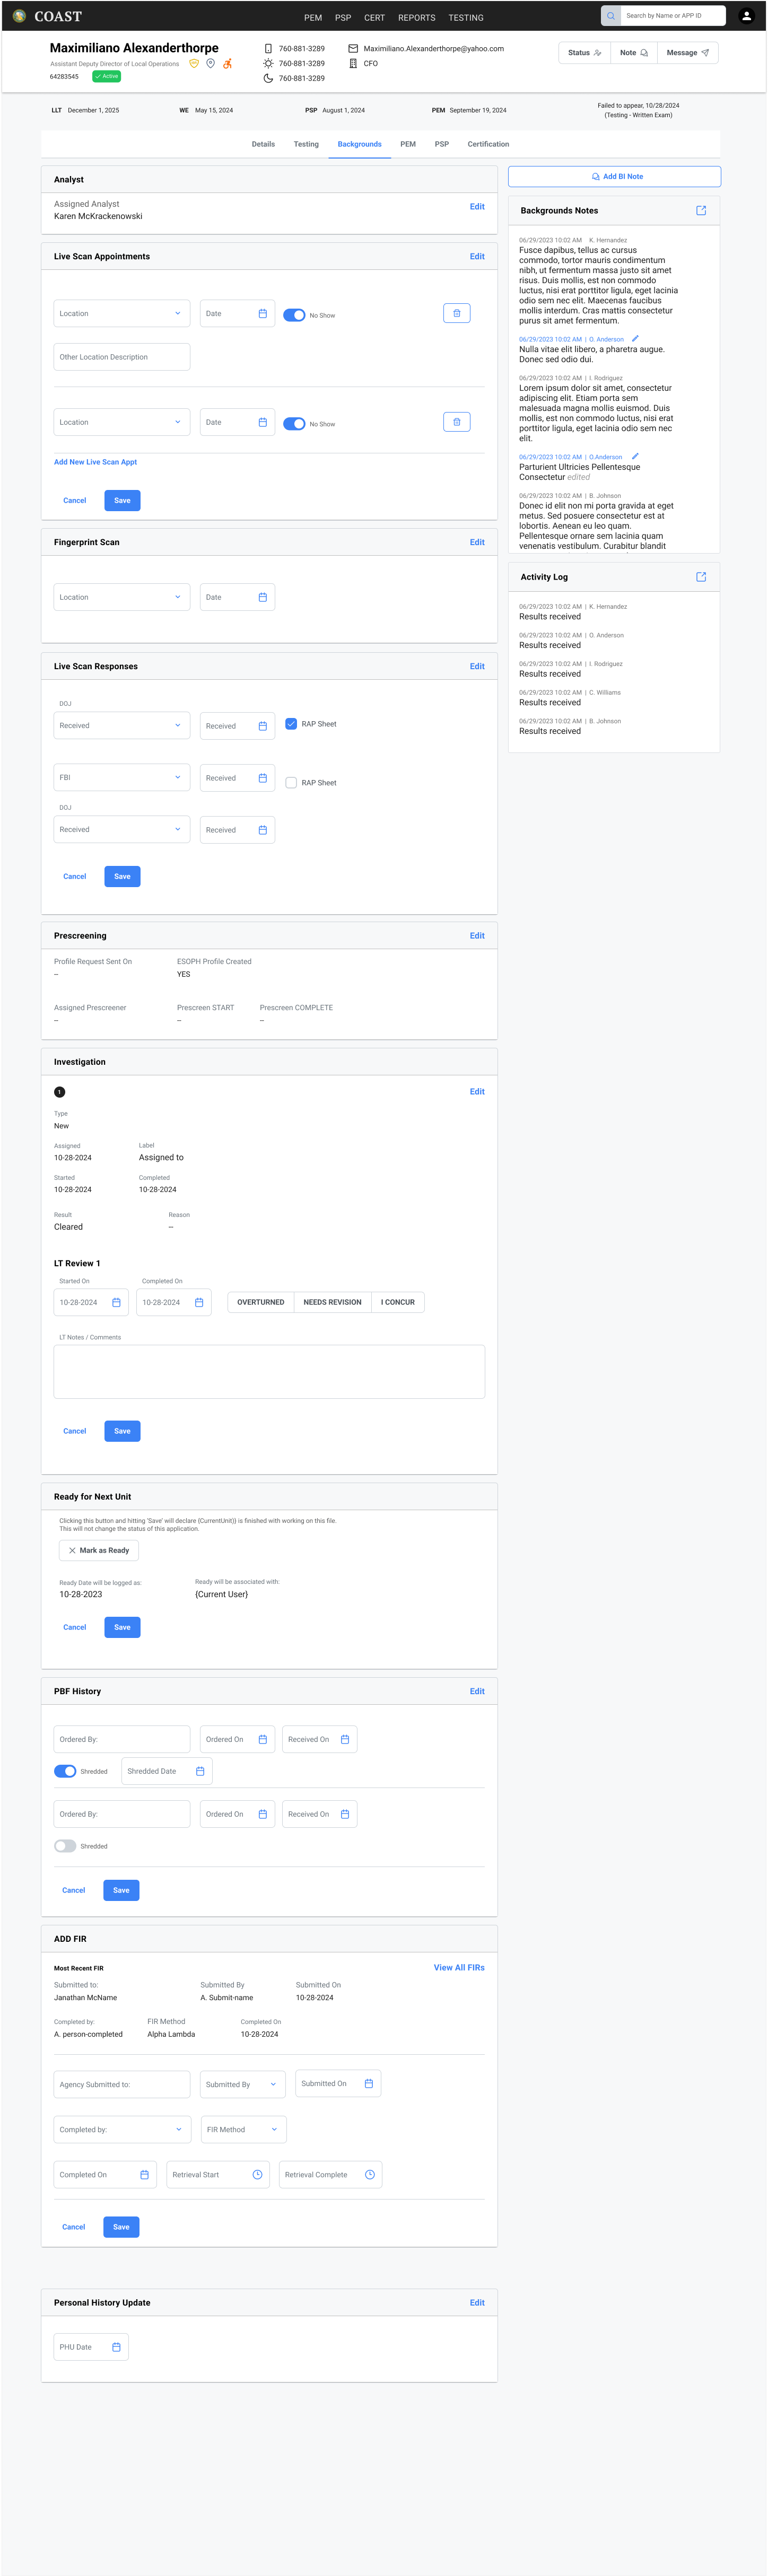The width and height of the screenshot is (768, 2576).
Task: Delete the Live Scan appointment above Other Location Description
Action: tap(457, 313)
